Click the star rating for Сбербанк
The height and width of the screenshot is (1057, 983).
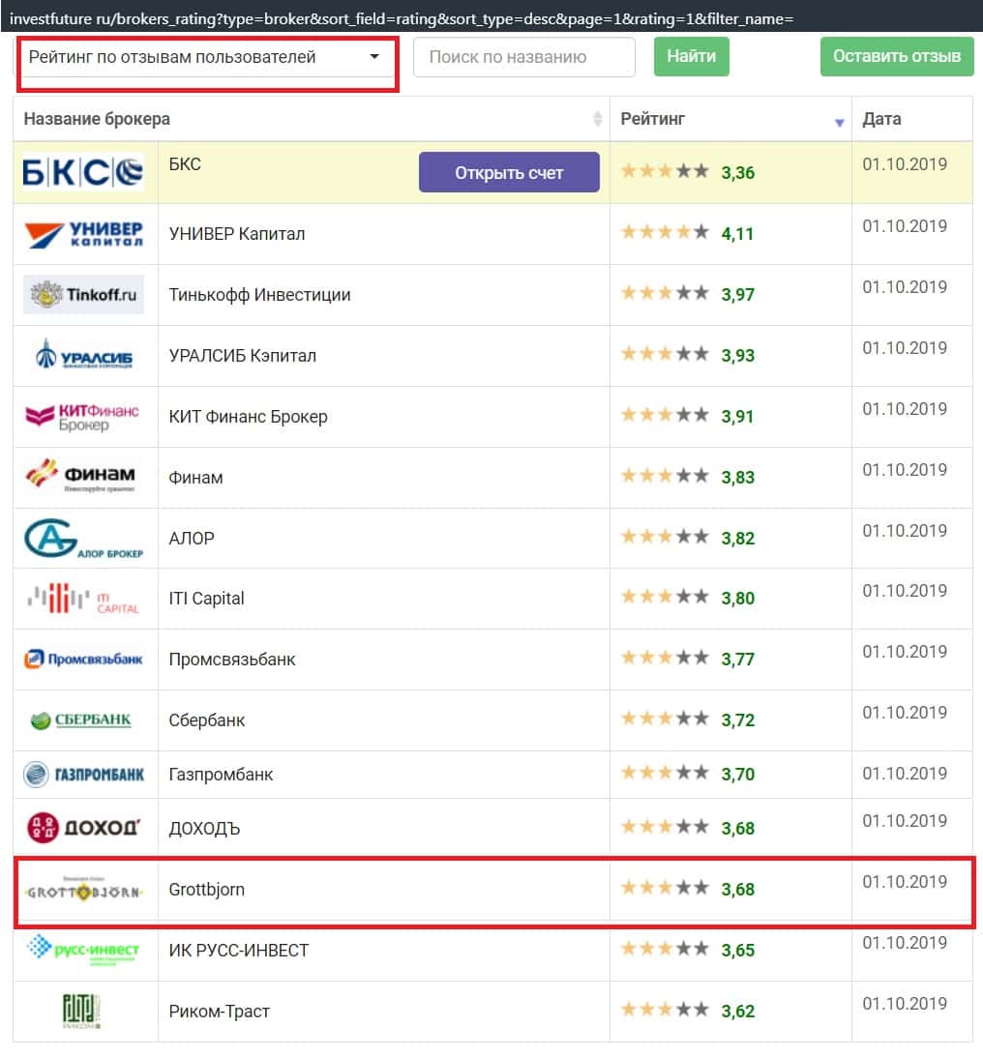[665, 719]
